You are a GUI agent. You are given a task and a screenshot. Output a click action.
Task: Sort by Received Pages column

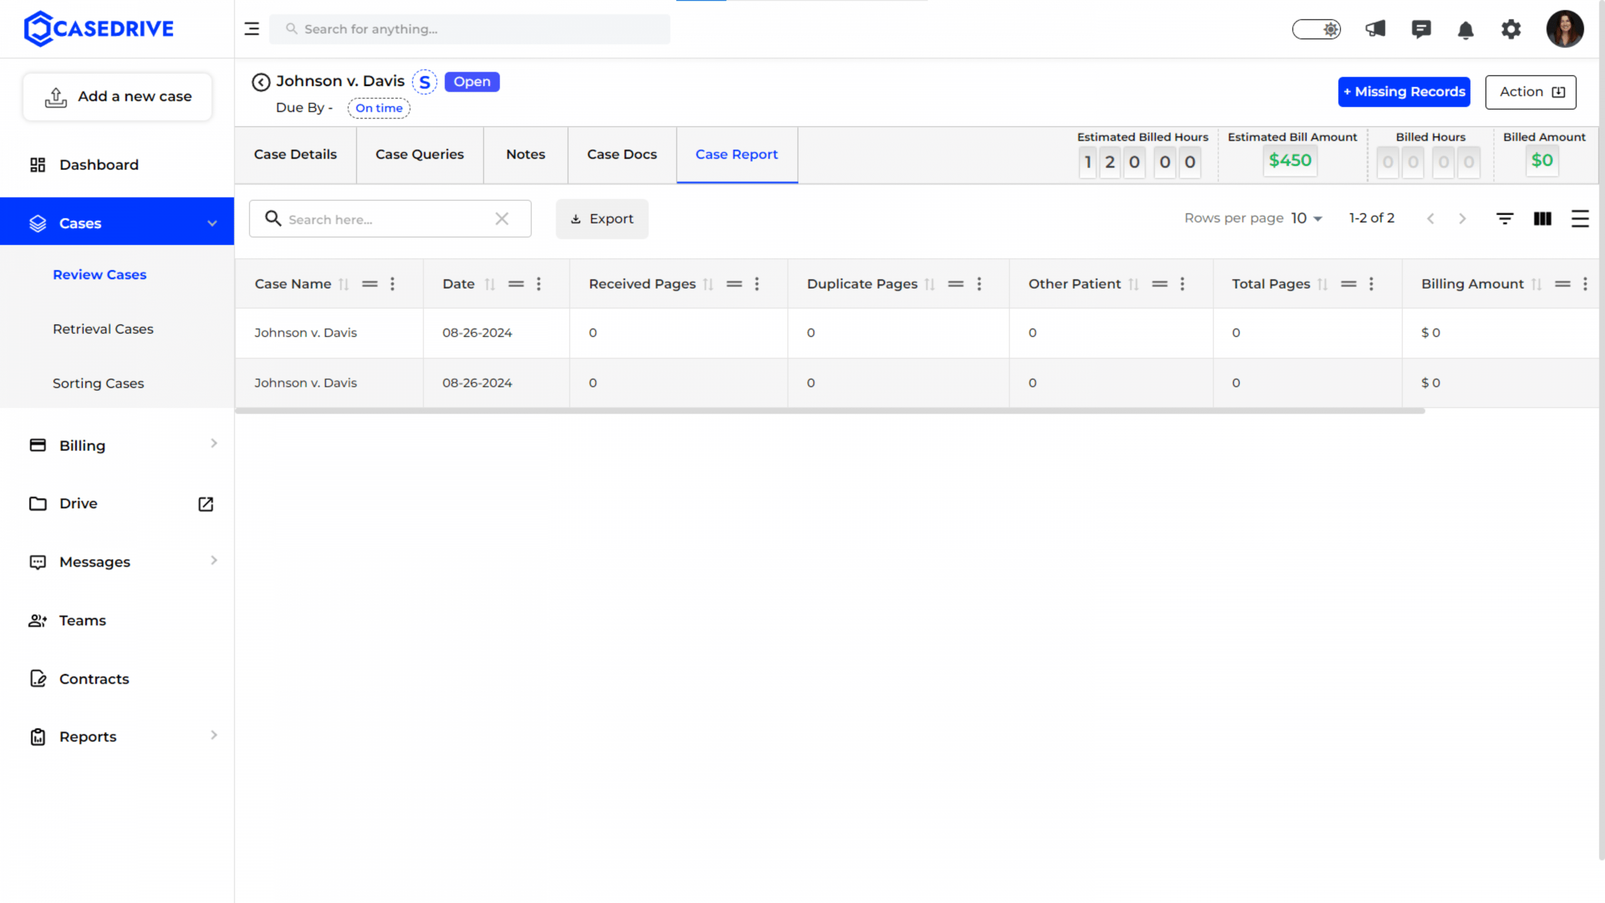pos(708,284)
